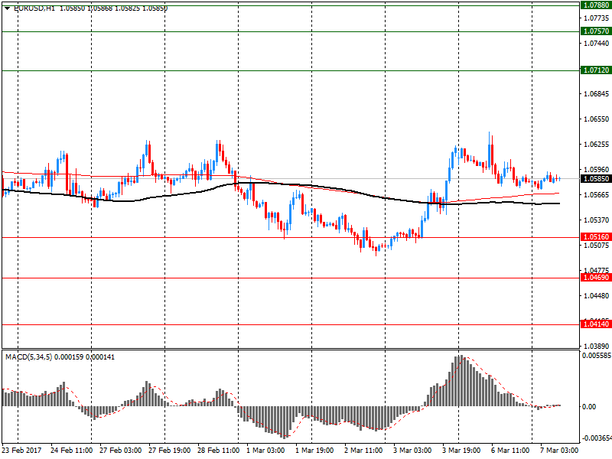Screen dimensions: 612x459
Task: Click the 1.05370 price scale value
Action: click(x=597, y=220)
